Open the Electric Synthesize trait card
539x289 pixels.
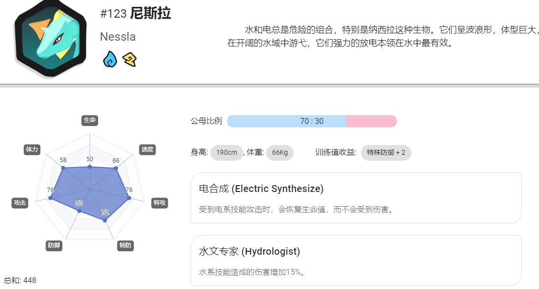tap(356, 198)
